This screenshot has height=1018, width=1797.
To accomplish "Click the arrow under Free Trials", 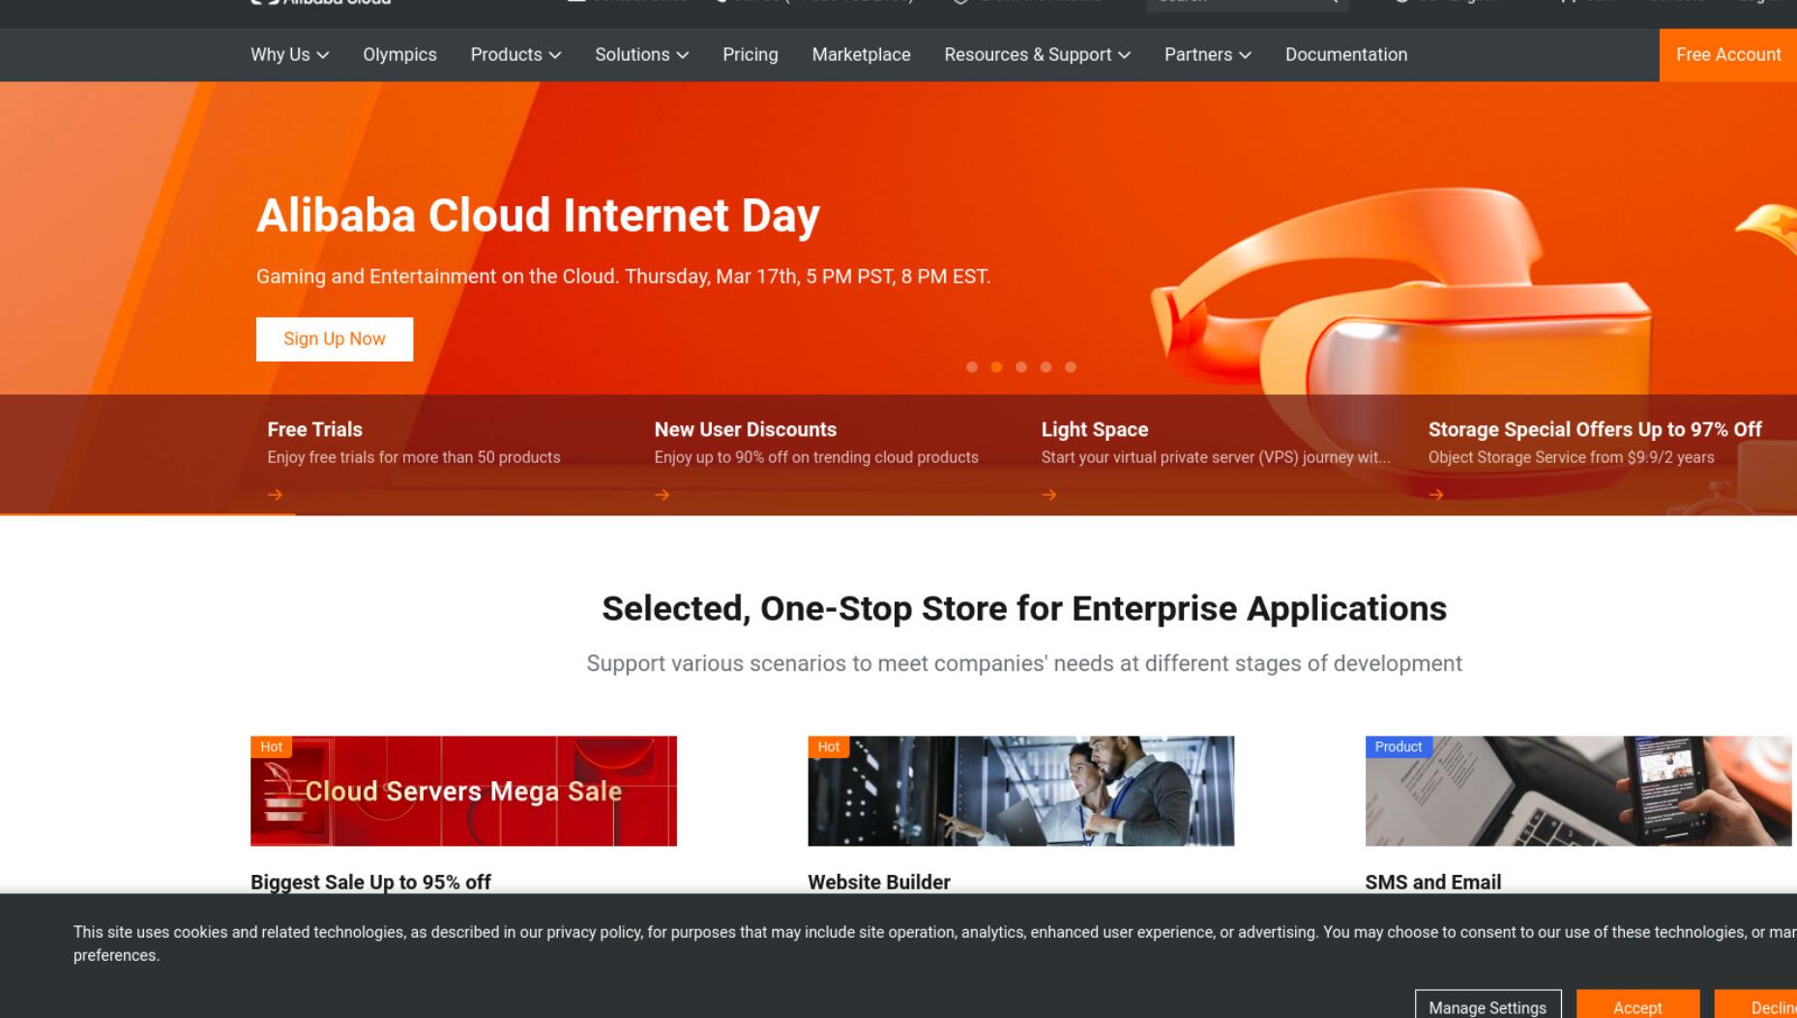I will [x=275, y=495].
